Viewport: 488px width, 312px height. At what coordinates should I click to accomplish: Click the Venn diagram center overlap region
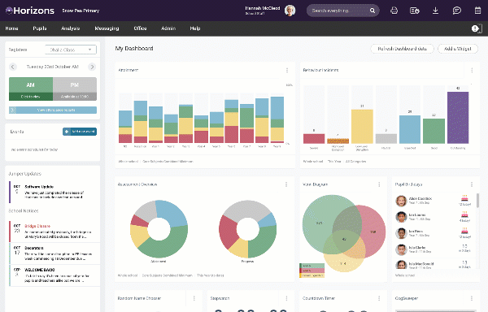pyautogui.click(x=344, y=240)
